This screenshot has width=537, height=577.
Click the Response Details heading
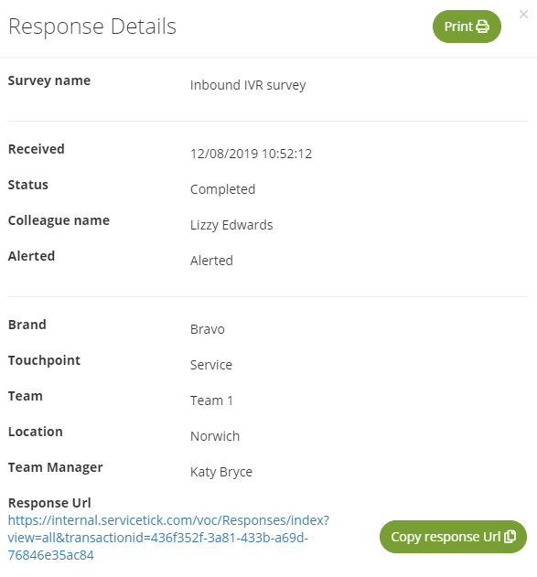click(92, 27)
